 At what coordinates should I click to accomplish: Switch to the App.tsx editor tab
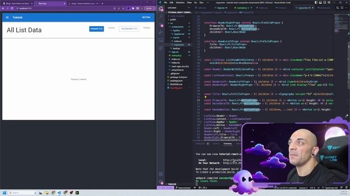(x=221, y=8)
